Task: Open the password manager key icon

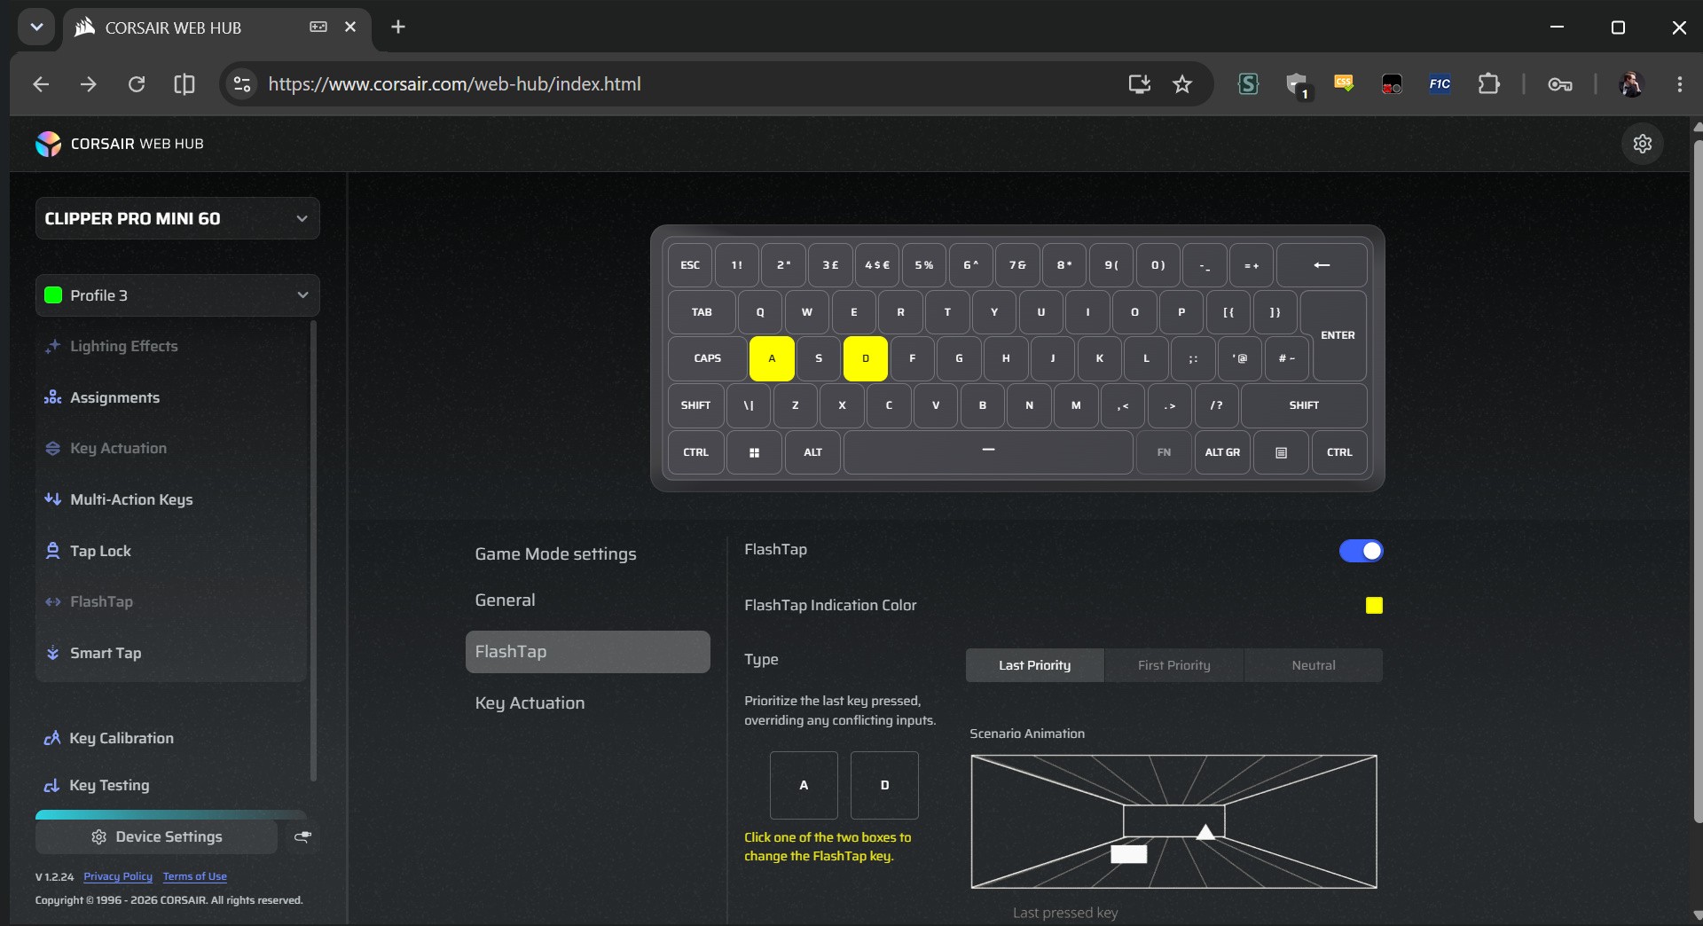Action: (x=1560, y=84)
